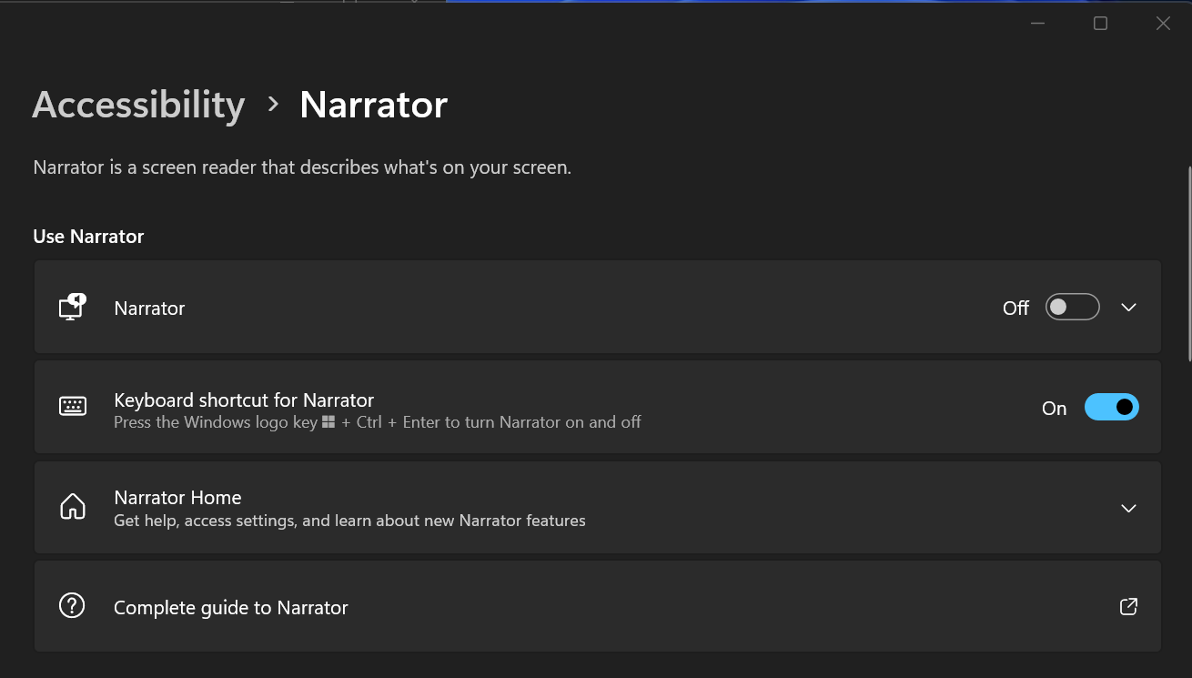Click the 'On' status label
Image resolution: width=1192 pixels, height=678 pixels.
pos(1054,409)
